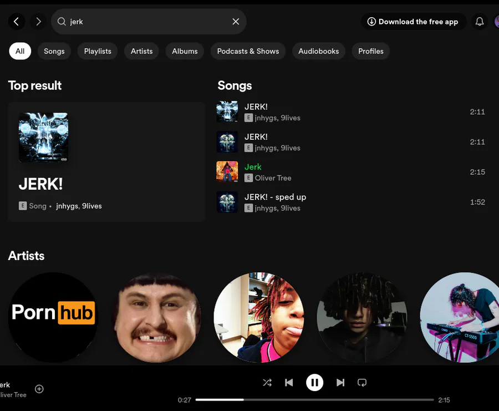Open the top result album cover
Screen dimensions: 499x411
pos(43,137)
